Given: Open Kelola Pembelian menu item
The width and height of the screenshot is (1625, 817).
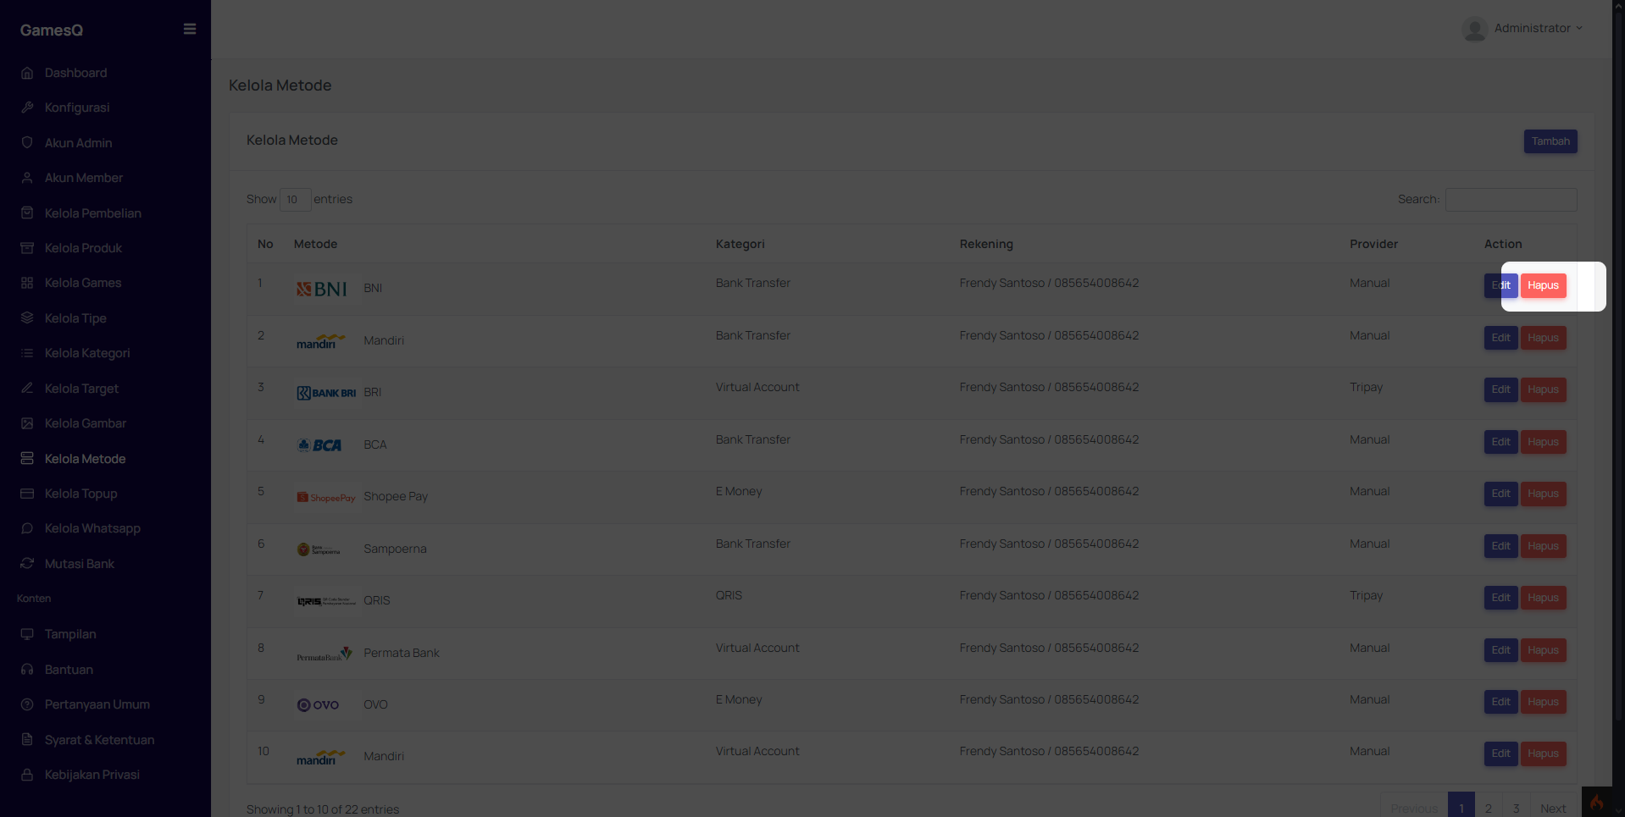Looking at the screenshot, I should coord(93,213).
